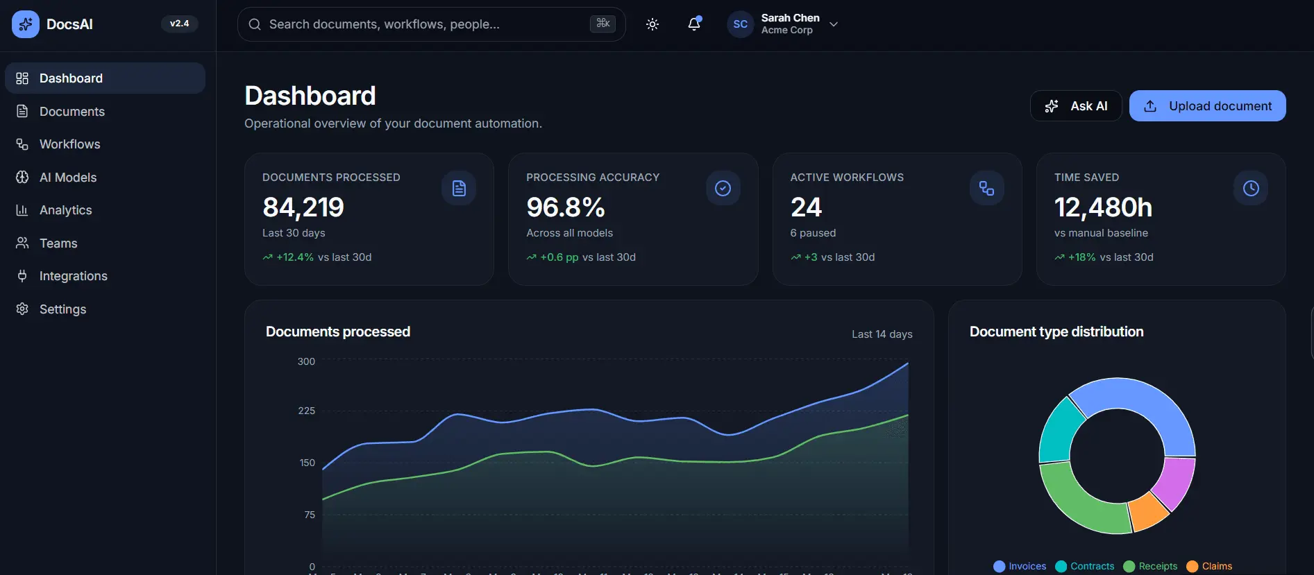Expand Sarah Chen account dropdown chevron

834,24
